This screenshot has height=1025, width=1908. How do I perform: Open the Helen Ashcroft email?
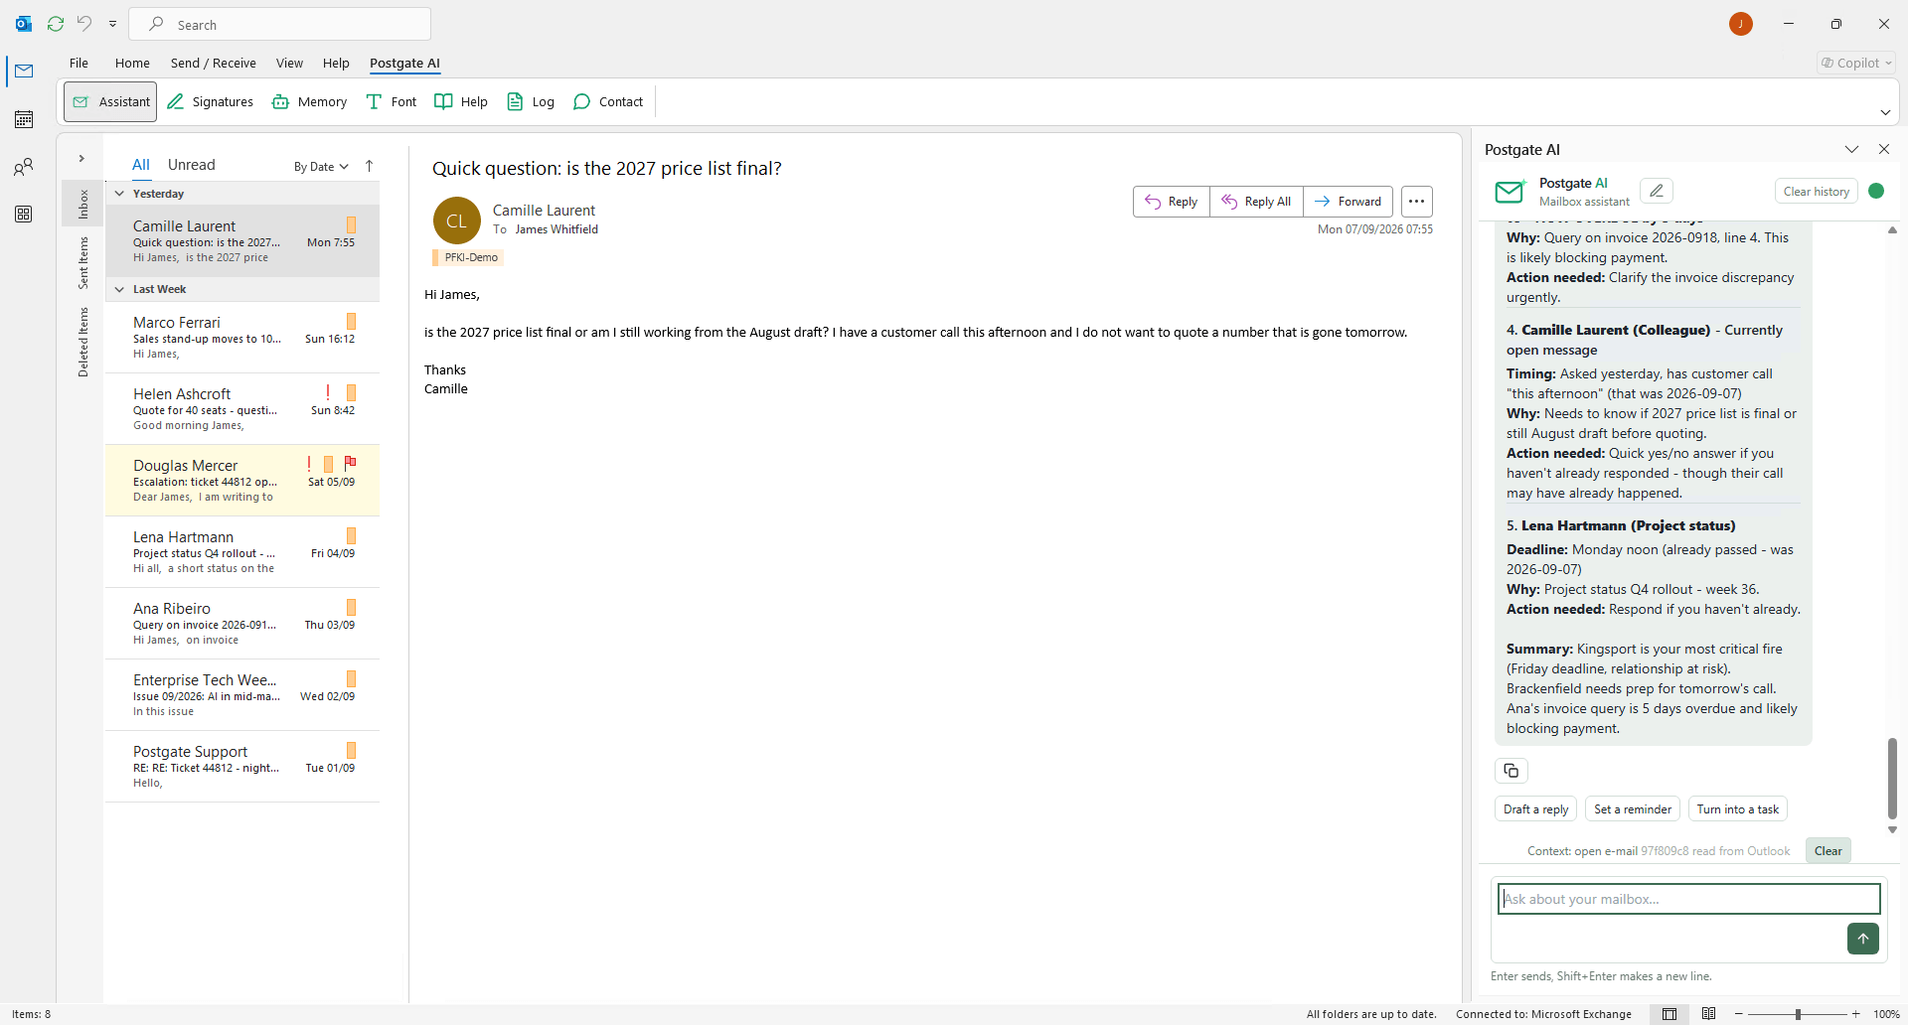(x=242, y=409)
